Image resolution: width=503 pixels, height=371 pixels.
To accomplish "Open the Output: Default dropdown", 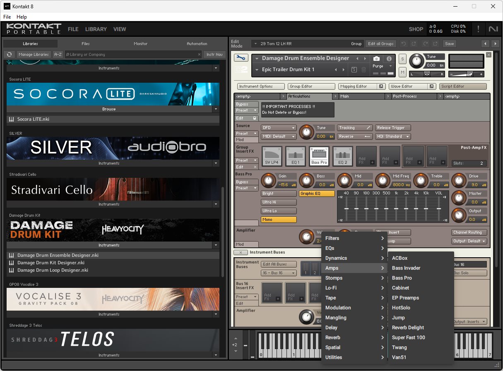I will (x=469, y=241).
